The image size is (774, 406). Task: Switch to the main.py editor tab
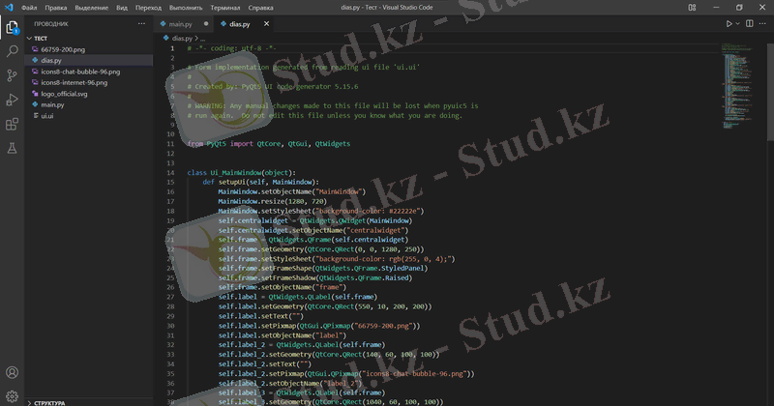tap(180, 23)
